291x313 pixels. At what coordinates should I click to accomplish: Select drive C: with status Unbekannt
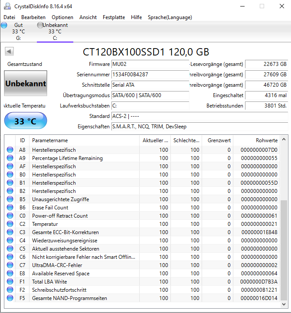[55, 32]
